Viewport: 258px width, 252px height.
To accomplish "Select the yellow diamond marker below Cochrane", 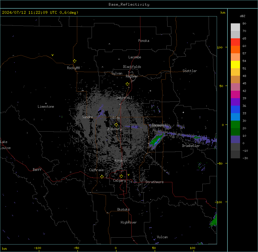I will click(x=102, y=177).
